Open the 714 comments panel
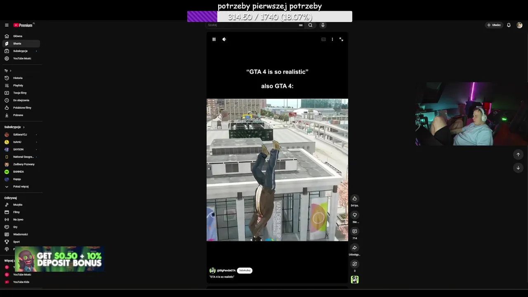This screenshot has height=297, width=528. point(354,231)
